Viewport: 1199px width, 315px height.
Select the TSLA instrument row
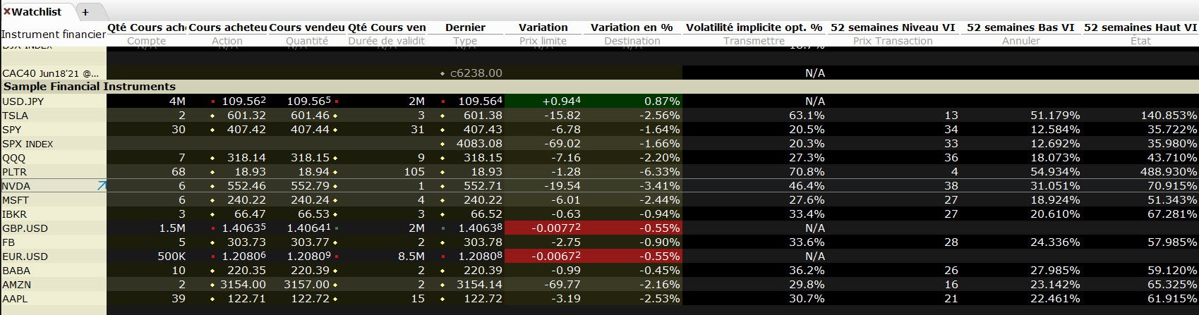click(x=16, y=116)
